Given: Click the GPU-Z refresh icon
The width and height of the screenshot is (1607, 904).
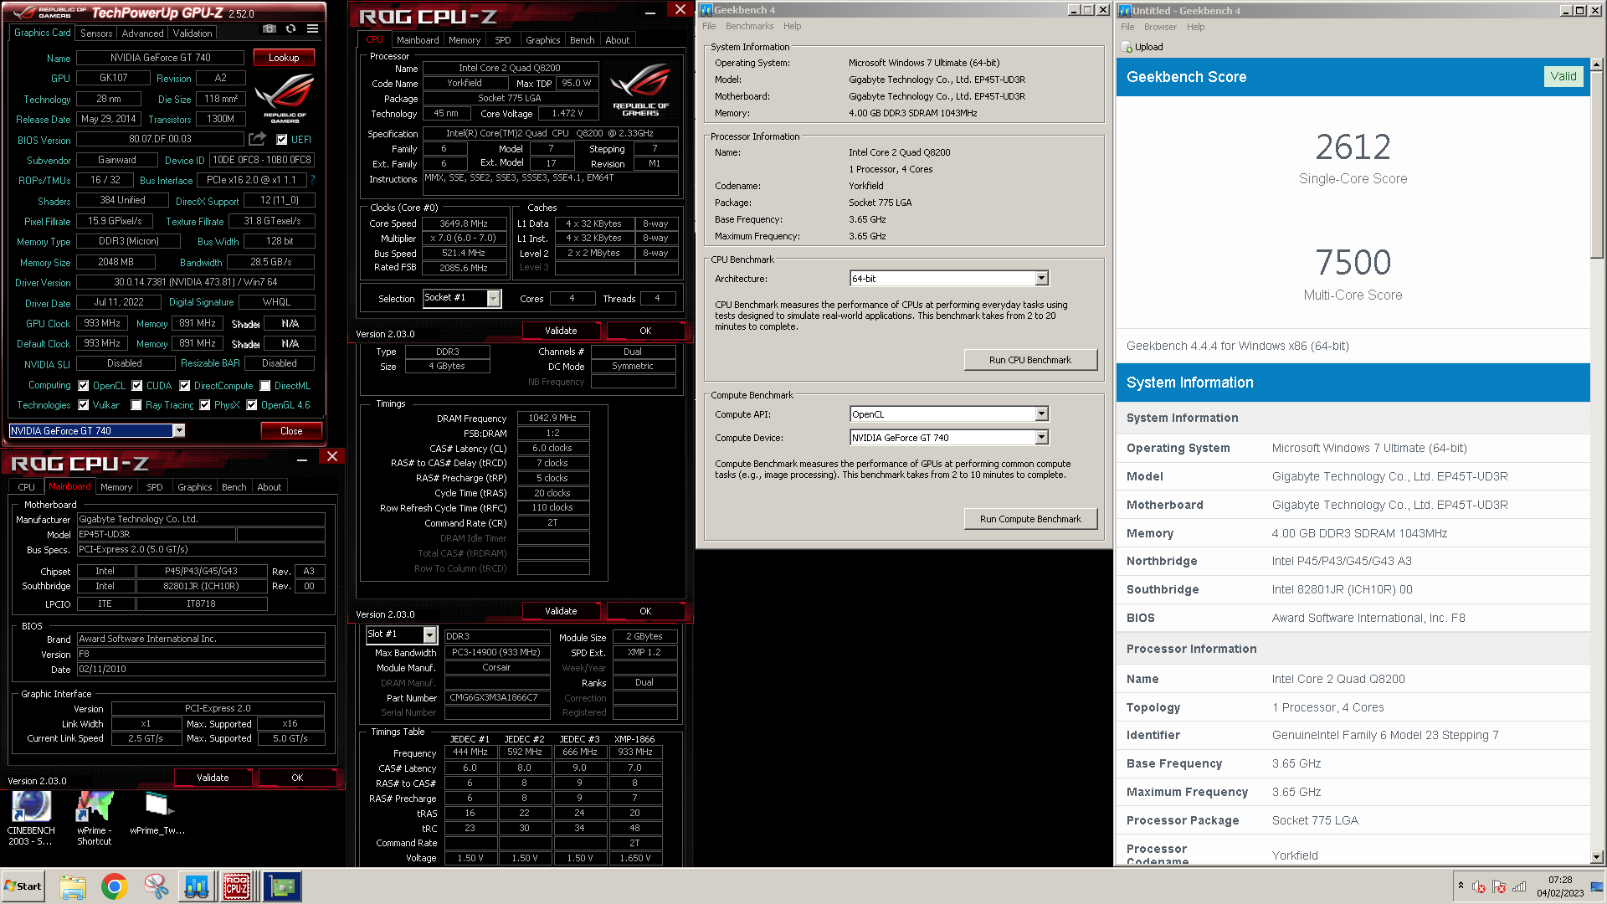Looking at the screenshot, I should click(x=290, y=28).
